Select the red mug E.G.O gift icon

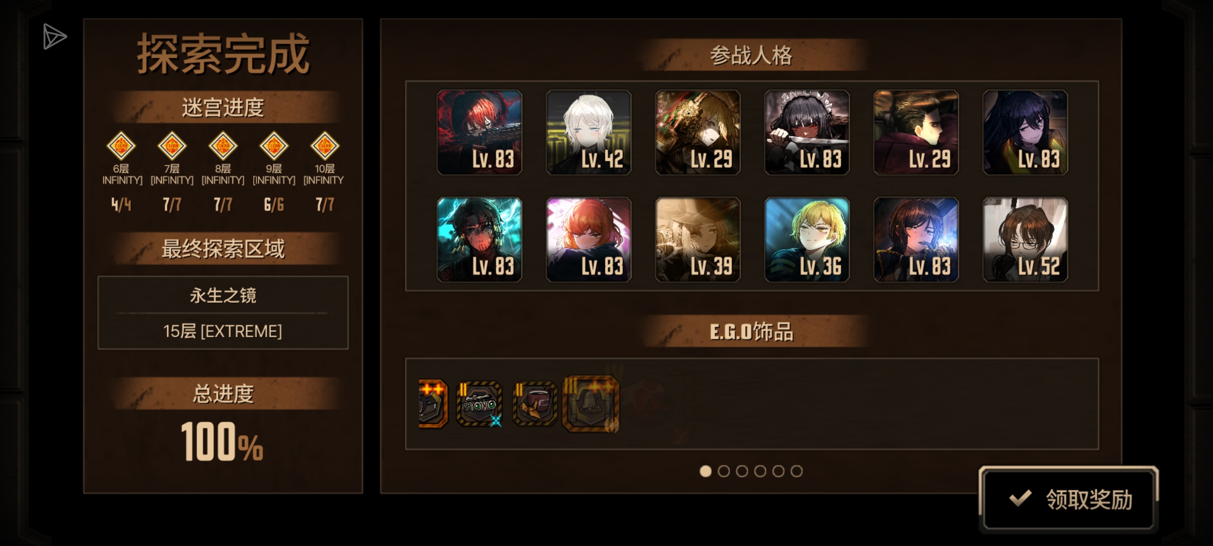pyautogui.click(x=535, y=404)
